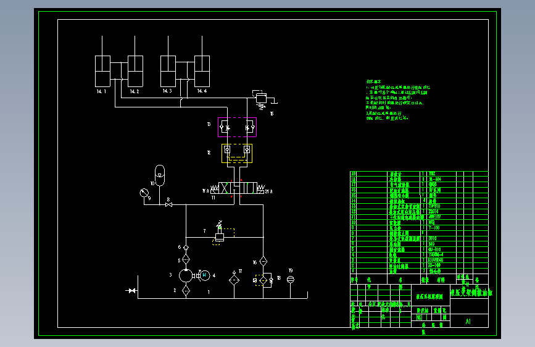This screenshot has width=535, height=347.
Task: Click the 'Y-100' model cell in the parts table
Action: pyautogui.click(x=434, y=228)
